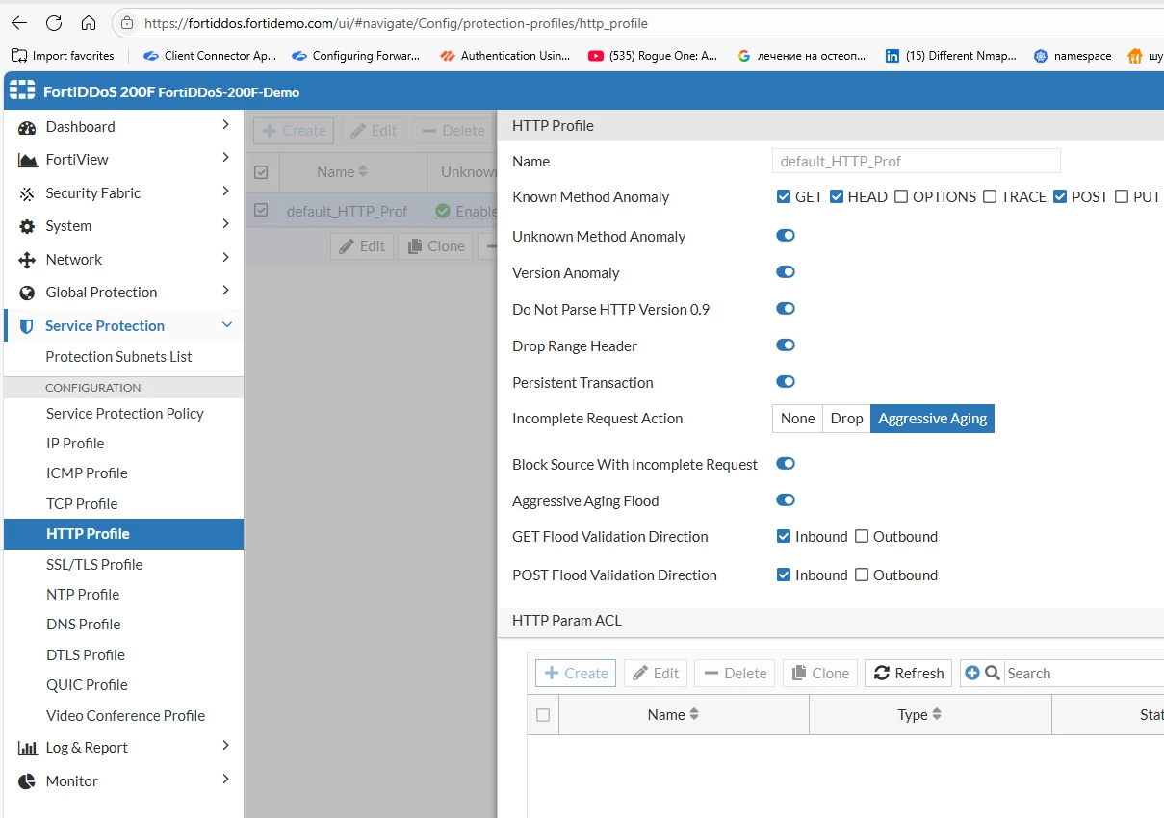
Task: Toggle off Drop Range Header switch
Action: [786, 345]
